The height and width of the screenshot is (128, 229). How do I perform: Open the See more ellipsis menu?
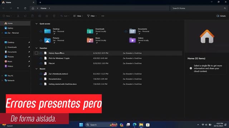(103, 16)
